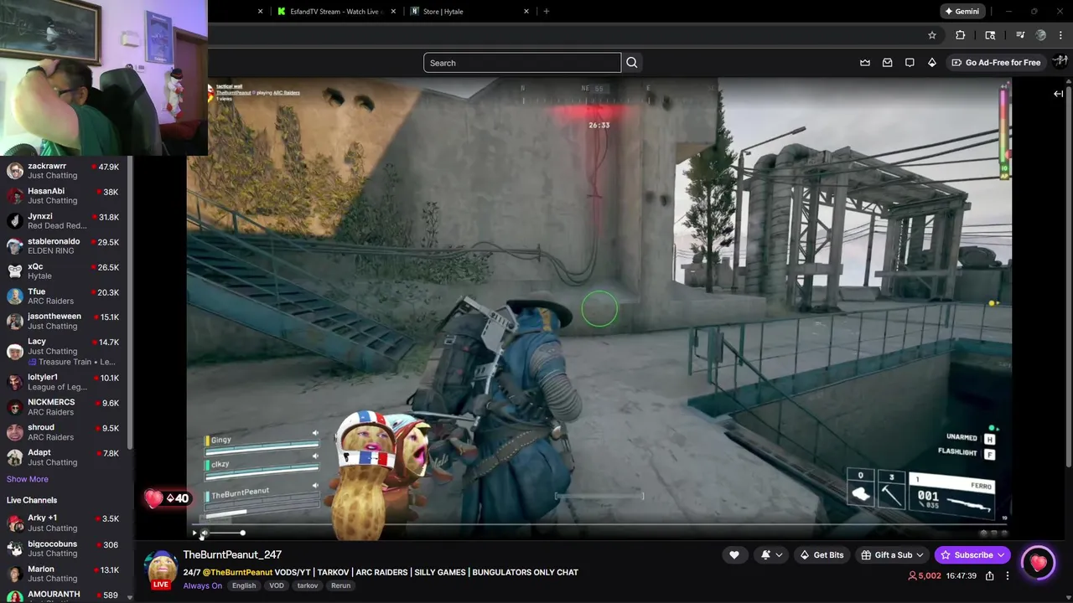Open the Always On link
The image size is (1073, 603).
pyautogui.click(x=203, y=585)
